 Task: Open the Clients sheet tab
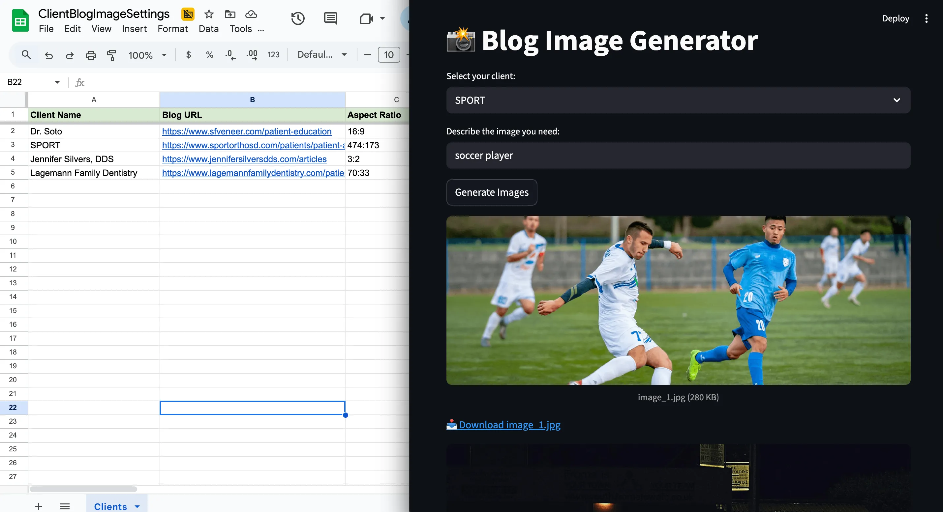click(110, 506)
